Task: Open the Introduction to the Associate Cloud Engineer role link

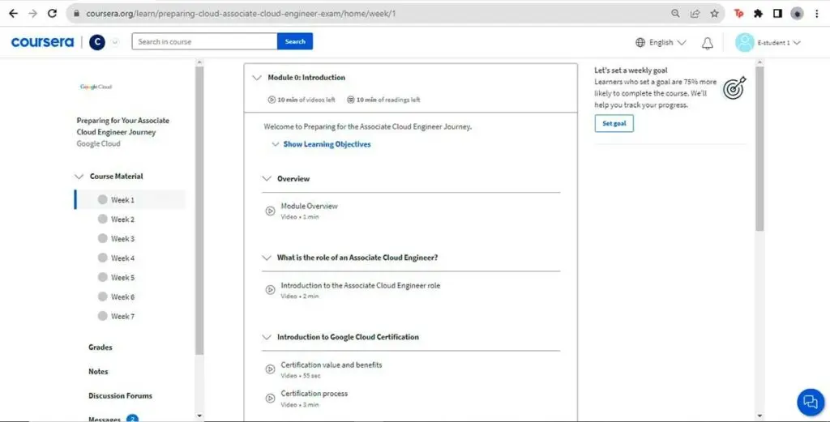Action: tap(361, 286)
